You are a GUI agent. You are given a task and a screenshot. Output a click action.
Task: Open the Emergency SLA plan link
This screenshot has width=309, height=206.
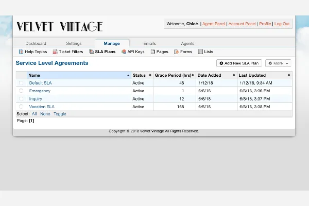[40, 91]
